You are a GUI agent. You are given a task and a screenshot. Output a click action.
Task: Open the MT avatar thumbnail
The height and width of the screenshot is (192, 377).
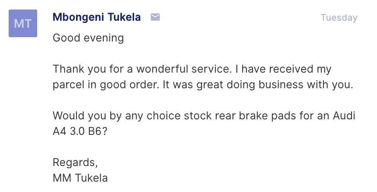pos(23,23)
